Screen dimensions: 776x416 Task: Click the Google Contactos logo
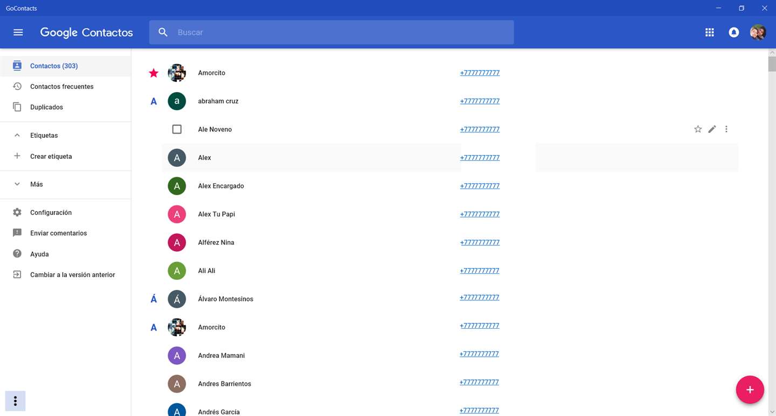pyautogui.click(x=86, y=32)
